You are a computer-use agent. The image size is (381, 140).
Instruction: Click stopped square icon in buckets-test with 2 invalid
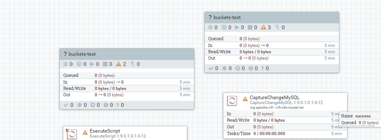click(105, 64)
